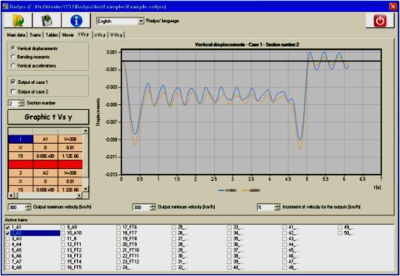Click Increment of velocity spinner arrows
The height and width of the screenshot is (276, 400).
click(277, 207)
